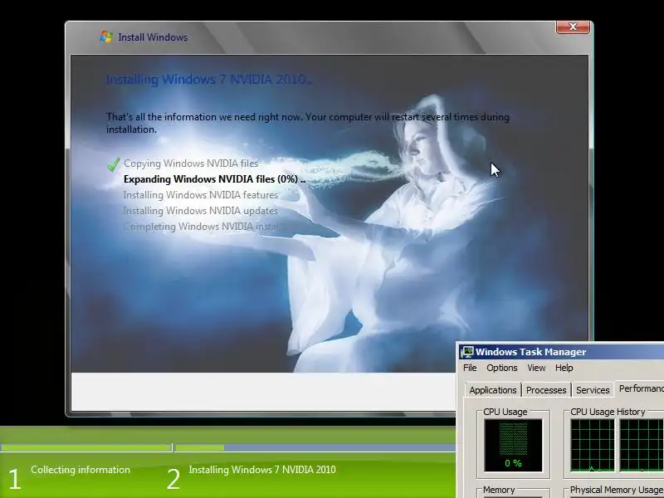This screenshot has width=664, height=498.
Task: Click the Windows flag icon in Install Windows title
Action: pyautogui.click(x=106, y=37)
